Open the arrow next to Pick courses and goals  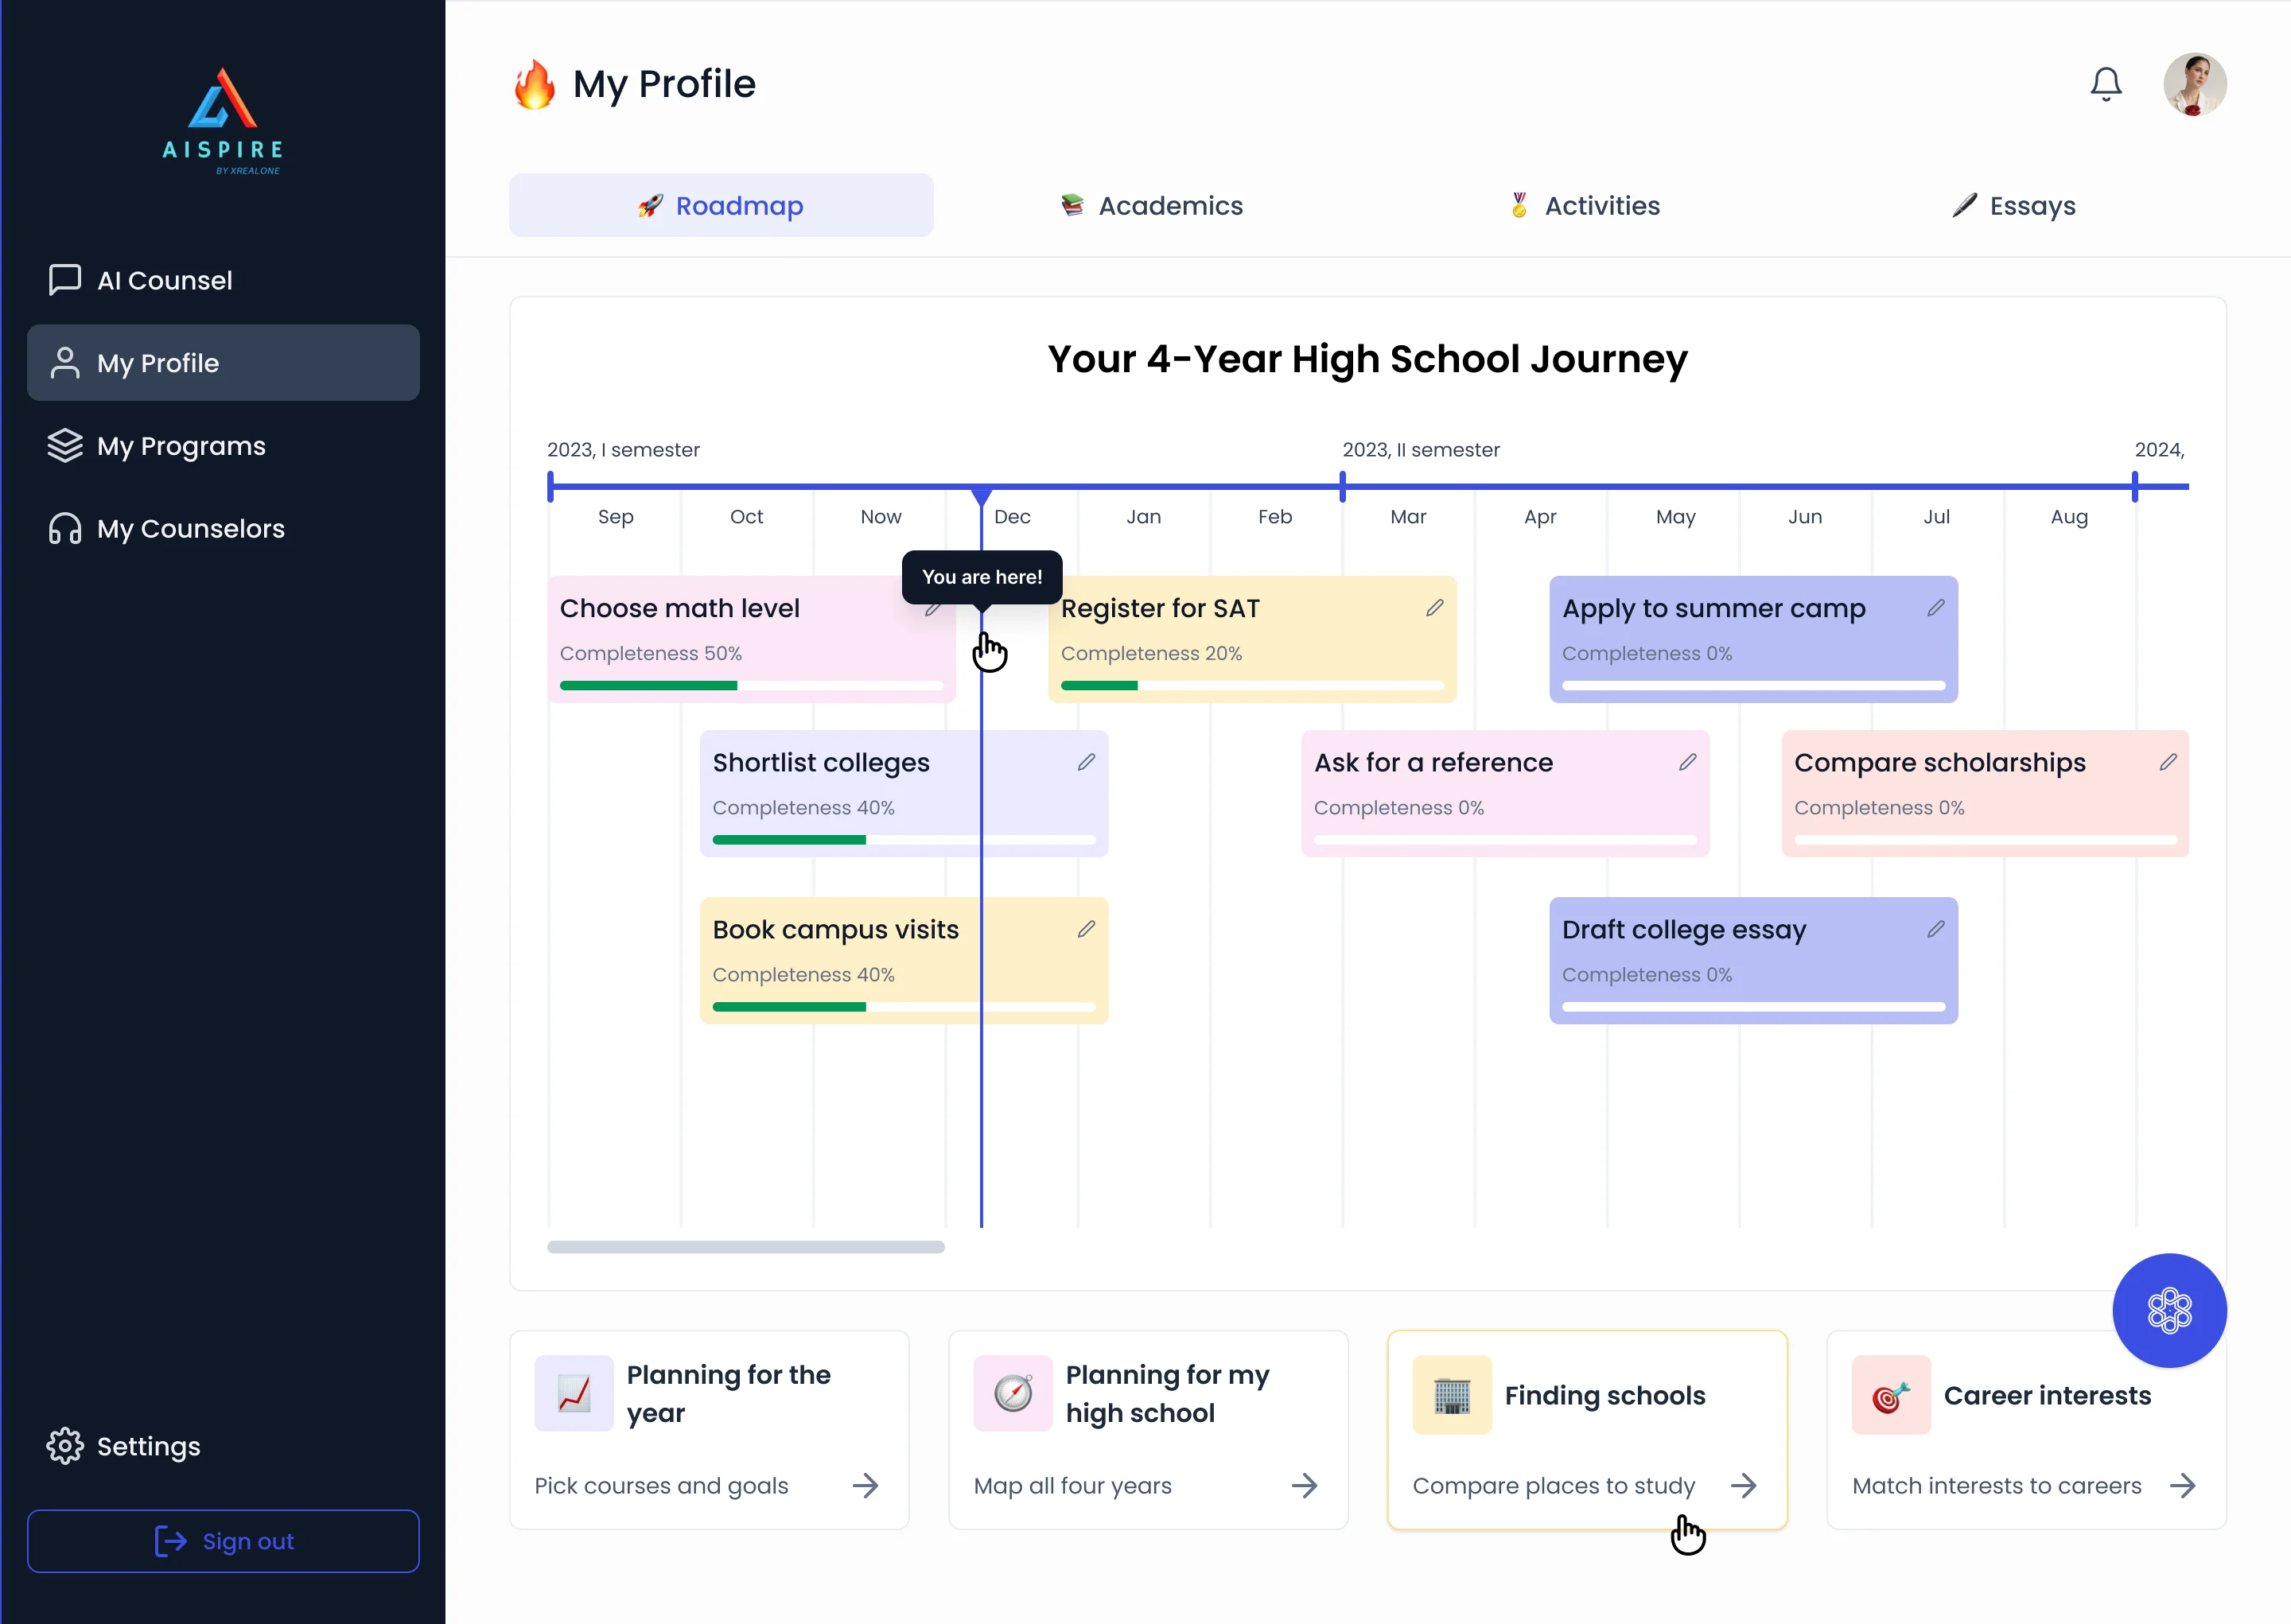coord(866,1486)
